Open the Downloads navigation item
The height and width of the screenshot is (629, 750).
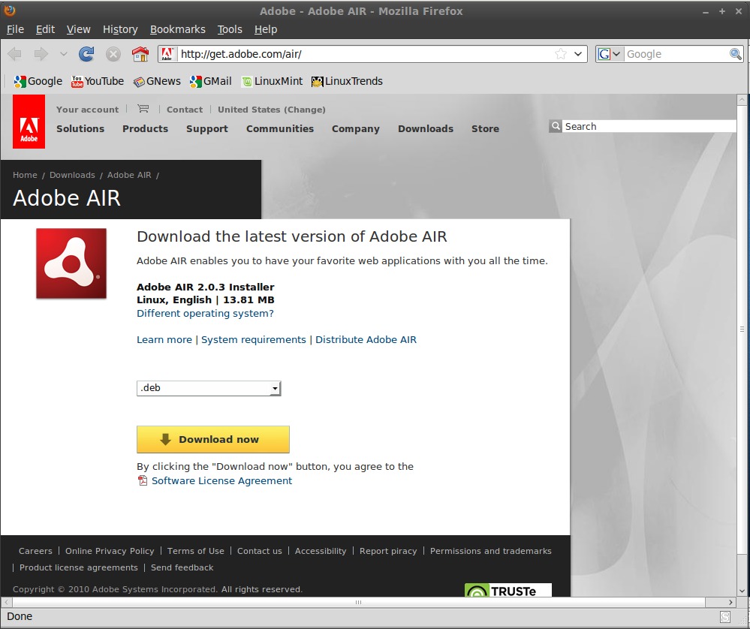(426, 128)
